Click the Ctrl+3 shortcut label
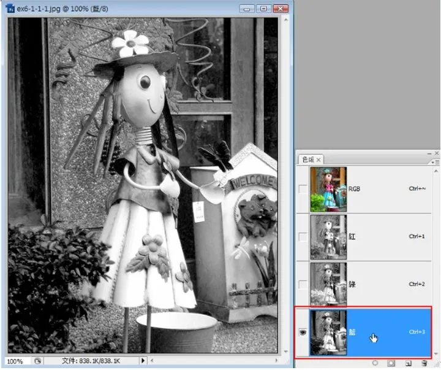Viewport: 441px width, 370px height. (417, 332)
